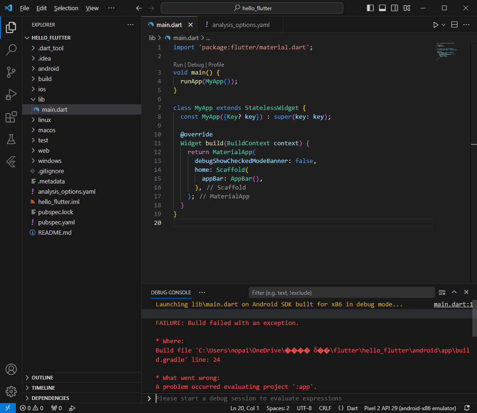Open the Edit menu
Screen dimensions: 477x413
(x=41, y=8)
